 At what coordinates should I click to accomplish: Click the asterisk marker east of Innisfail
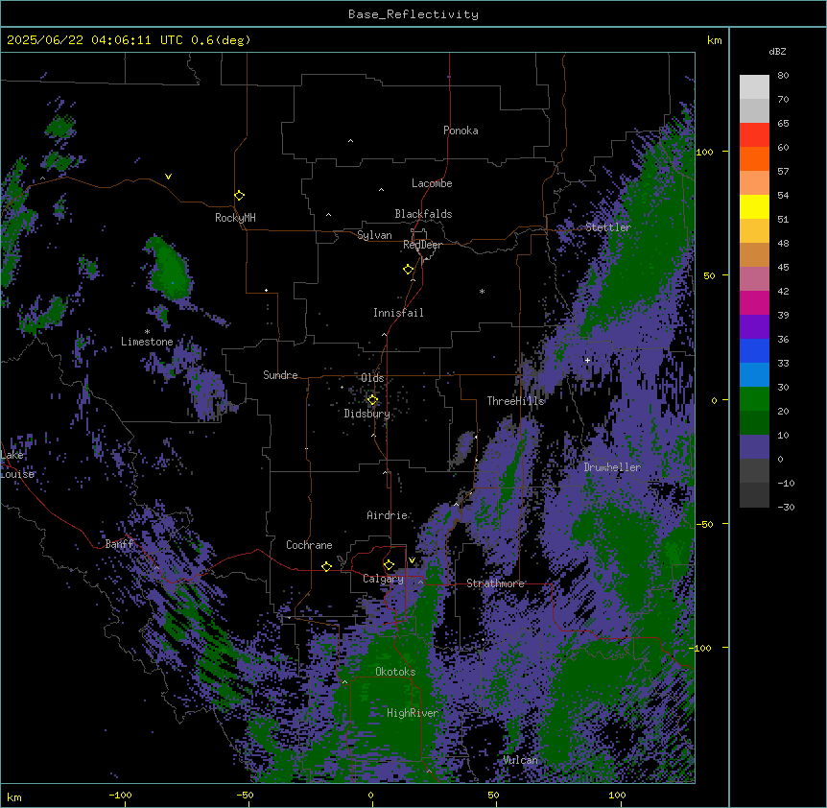tap(482, 291)
